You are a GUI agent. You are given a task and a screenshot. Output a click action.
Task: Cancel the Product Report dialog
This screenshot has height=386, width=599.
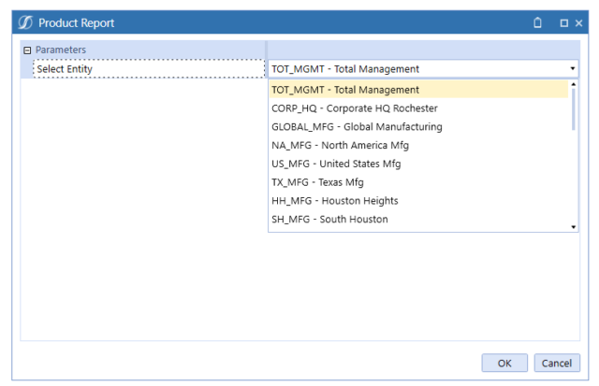click(556, 363)
